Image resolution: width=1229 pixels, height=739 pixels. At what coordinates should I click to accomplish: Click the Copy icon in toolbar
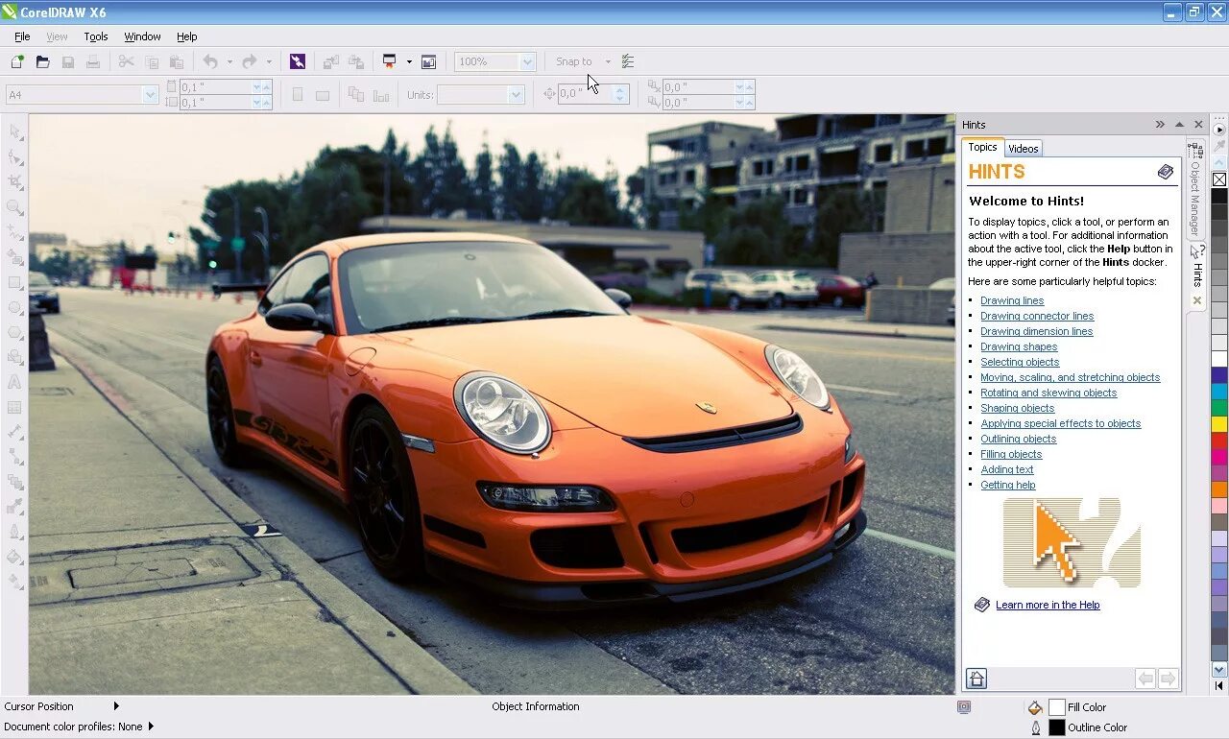click(152, 61)
